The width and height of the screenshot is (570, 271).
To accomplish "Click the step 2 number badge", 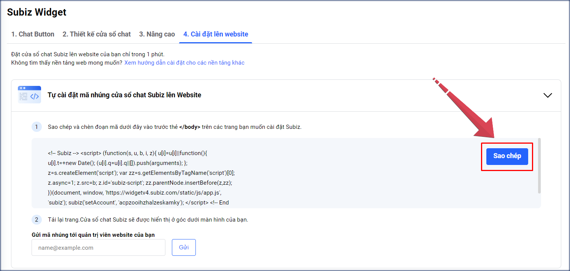I will click(x=37, y=220).
